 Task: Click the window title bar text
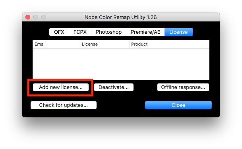(x=121, y=17)
